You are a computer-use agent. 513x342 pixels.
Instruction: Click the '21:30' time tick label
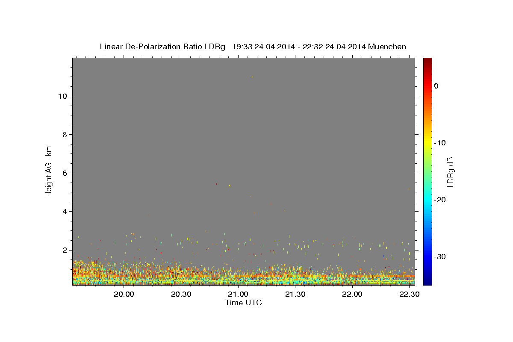point(295,295)
